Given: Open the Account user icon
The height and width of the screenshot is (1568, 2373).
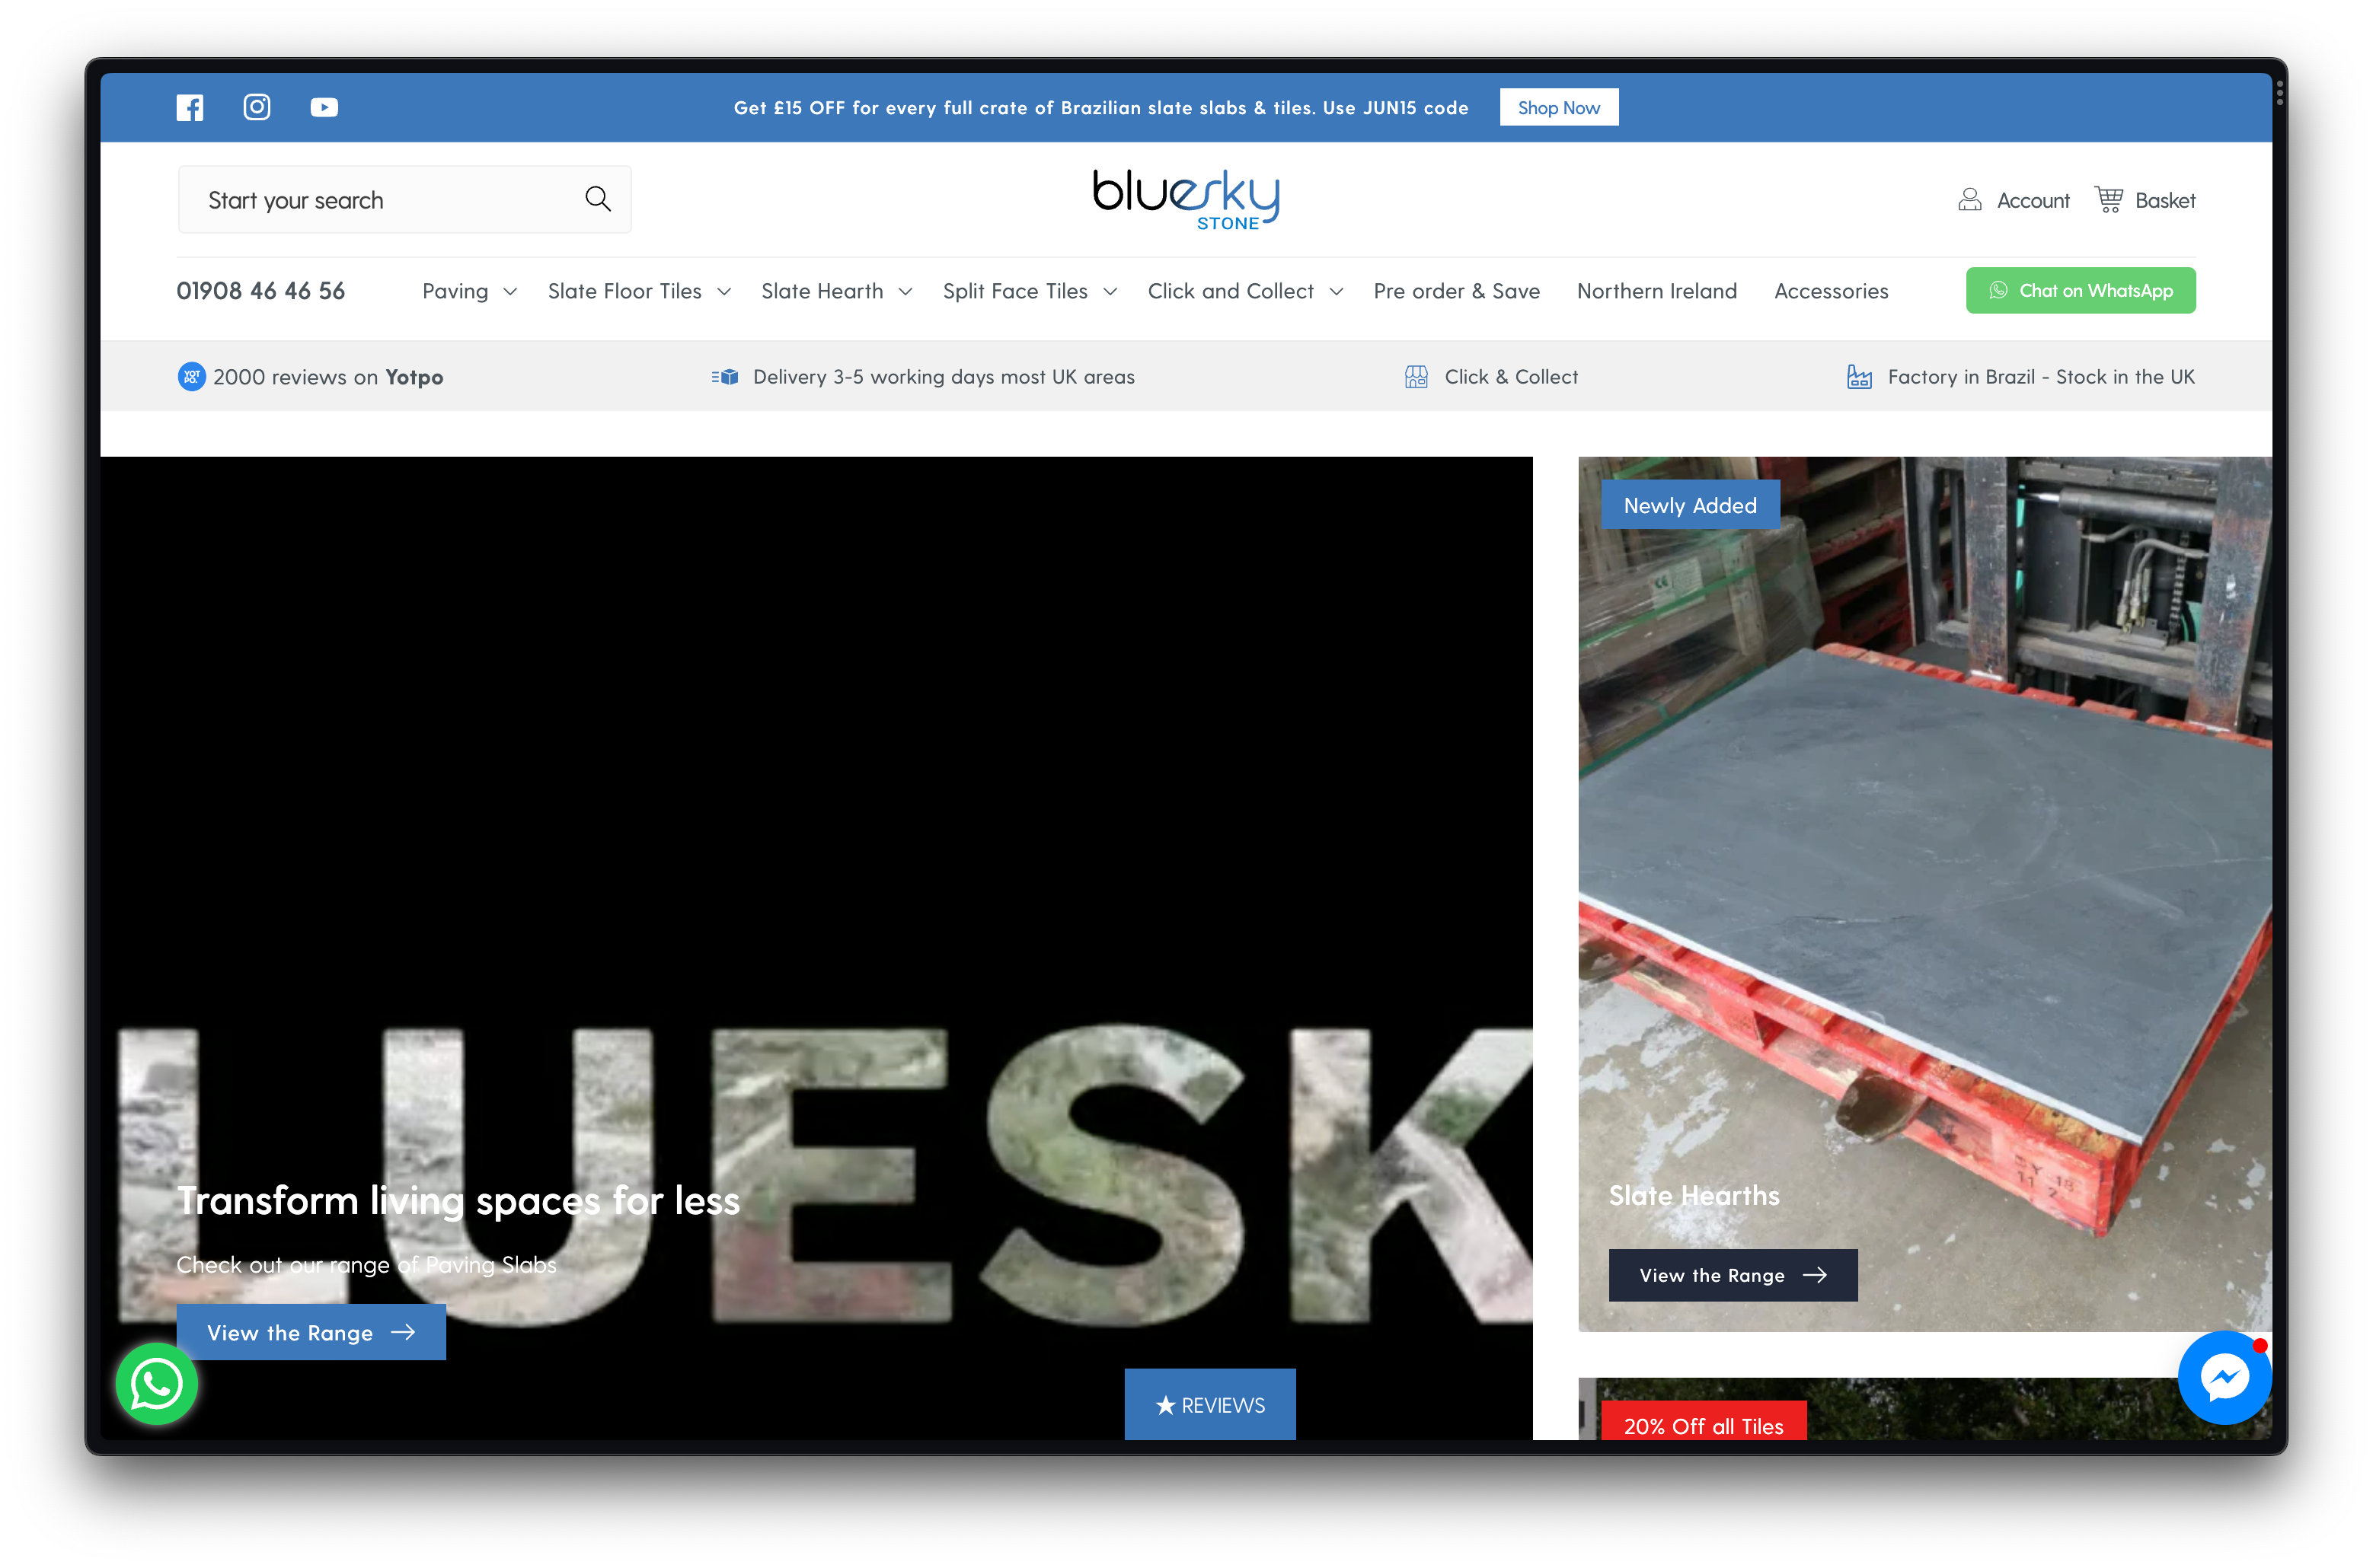Looking at the screenshot, I should [x=1970, y=200].
